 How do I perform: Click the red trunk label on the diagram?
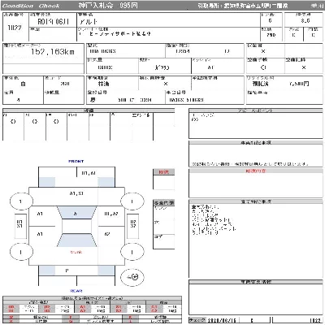76,252
